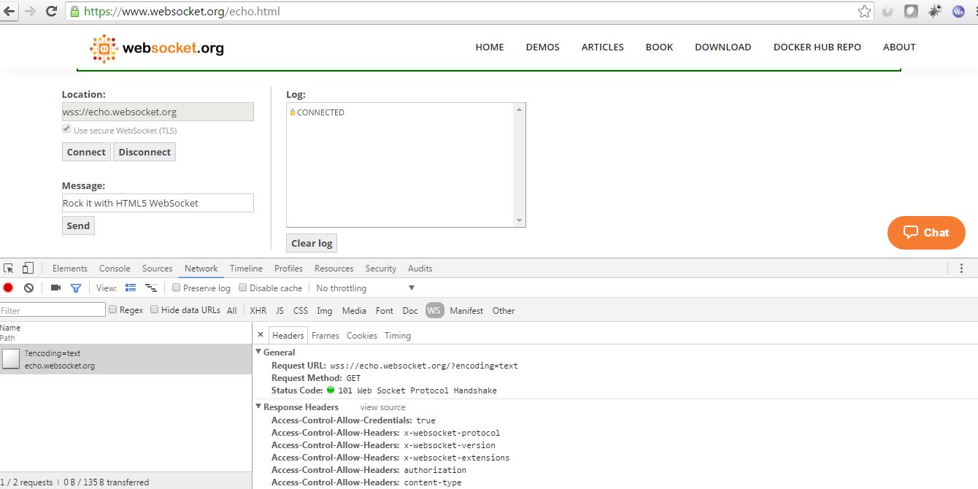978x489 pixels.
Task: Click the network Filter text field
Action: coord(53,310)
